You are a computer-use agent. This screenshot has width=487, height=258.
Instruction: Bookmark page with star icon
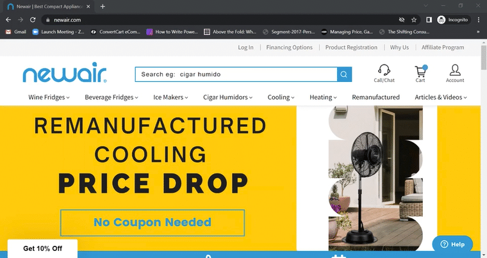coord(415,20)
